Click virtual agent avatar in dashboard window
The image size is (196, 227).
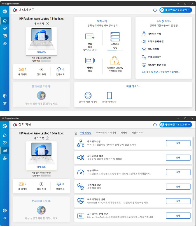[41, 95]
